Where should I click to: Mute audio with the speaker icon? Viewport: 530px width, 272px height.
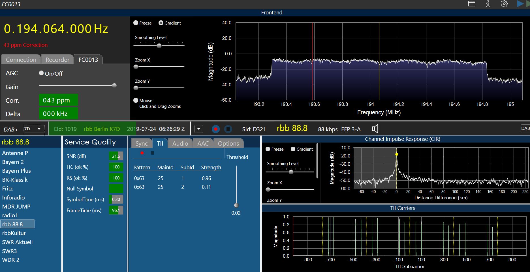375,129
